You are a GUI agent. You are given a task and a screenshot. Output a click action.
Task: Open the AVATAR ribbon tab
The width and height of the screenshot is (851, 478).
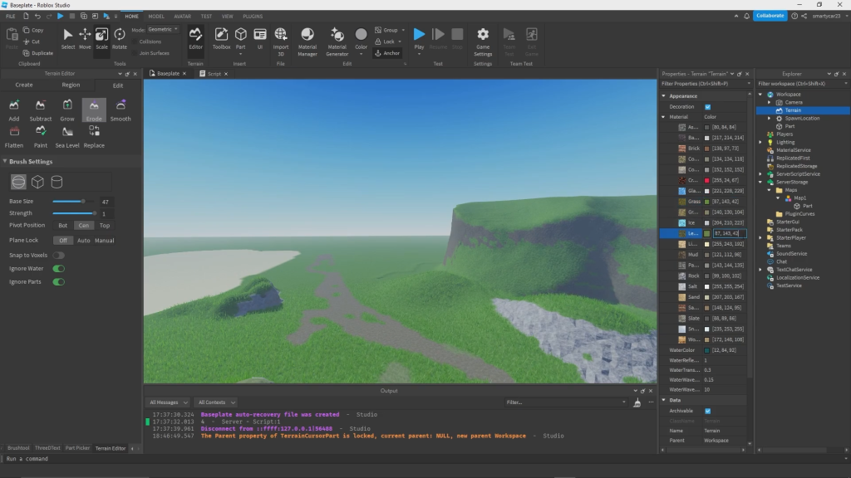pos(182,17)
